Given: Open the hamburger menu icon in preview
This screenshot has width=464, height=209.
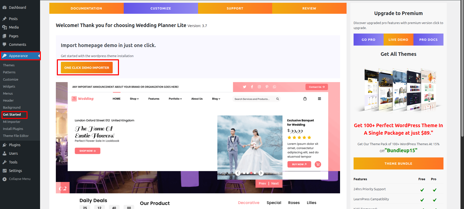Looking at the screenshot, I should (x=319, y=99).
